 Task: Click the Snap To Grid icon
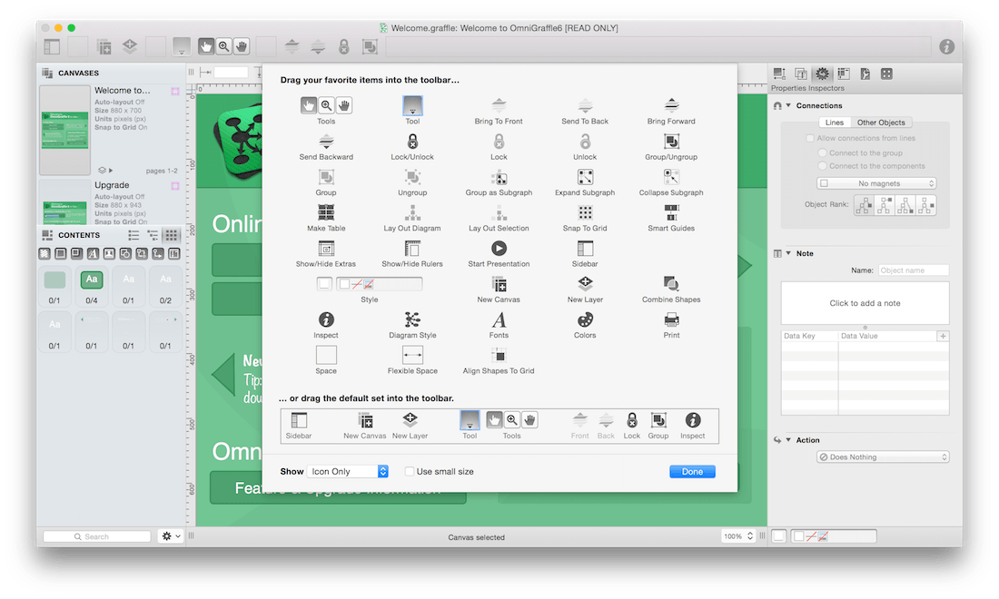coord(585,212)
